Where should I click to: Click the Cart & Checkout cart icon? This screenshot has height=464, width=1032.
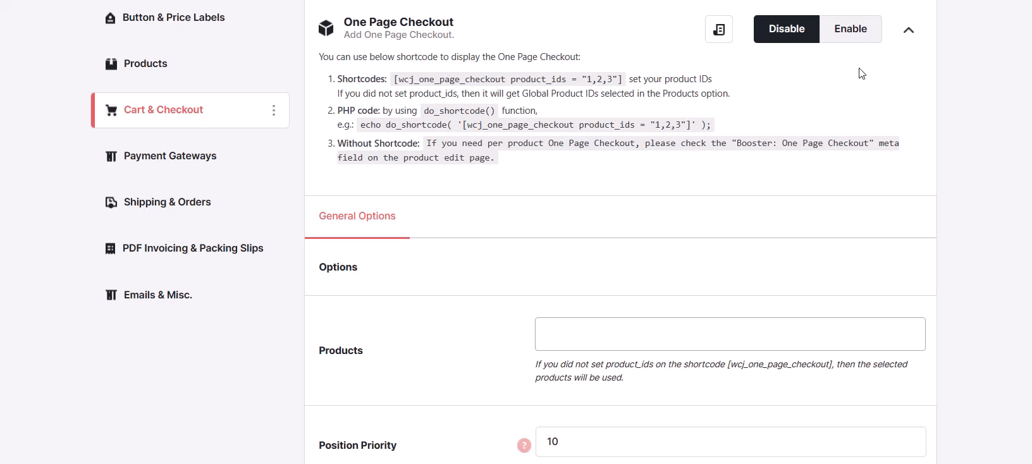click(111, 110)
